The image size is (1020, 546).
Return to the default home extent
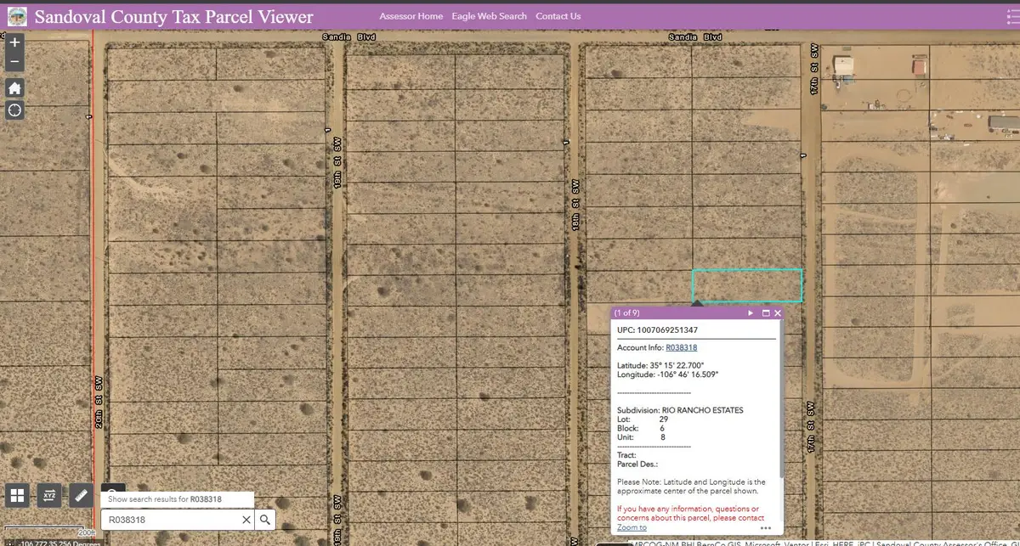(x=14, y=88)
